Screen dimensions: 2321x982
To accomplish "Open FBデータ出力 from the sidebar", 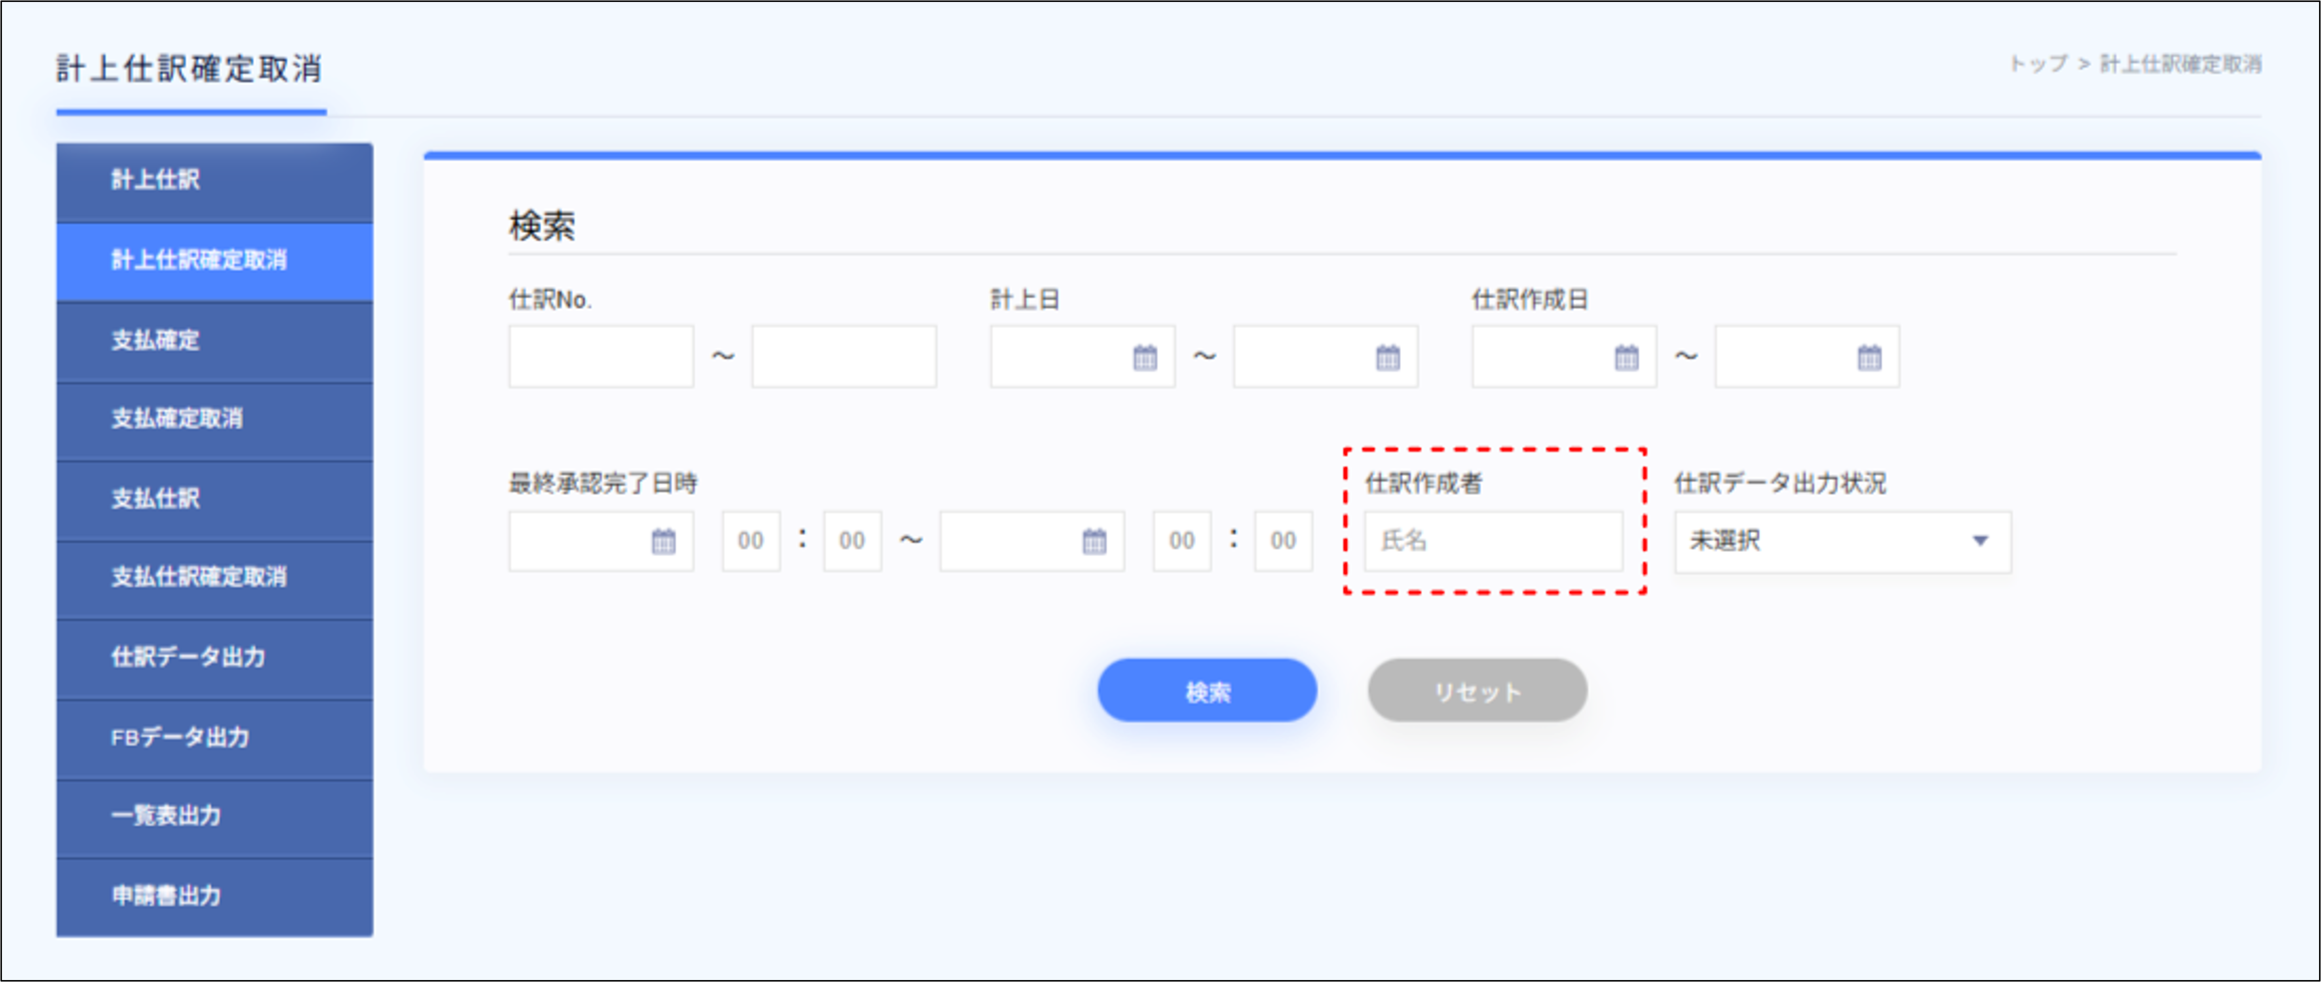I will point(213,737).
